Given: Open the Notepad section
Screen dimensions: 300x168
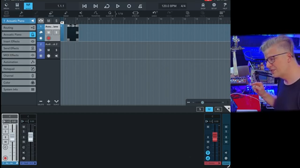Looking at the screenshot, I should (19, 69).
